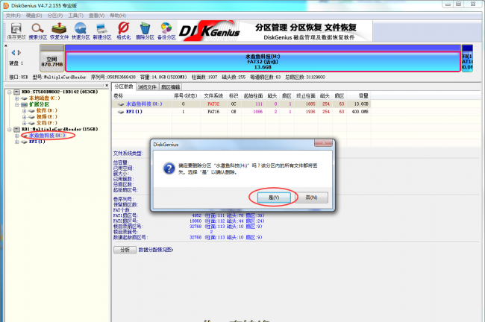Open the 硬盘(D) menu
This screenshot has width=485, height=322.
[34, 16]
